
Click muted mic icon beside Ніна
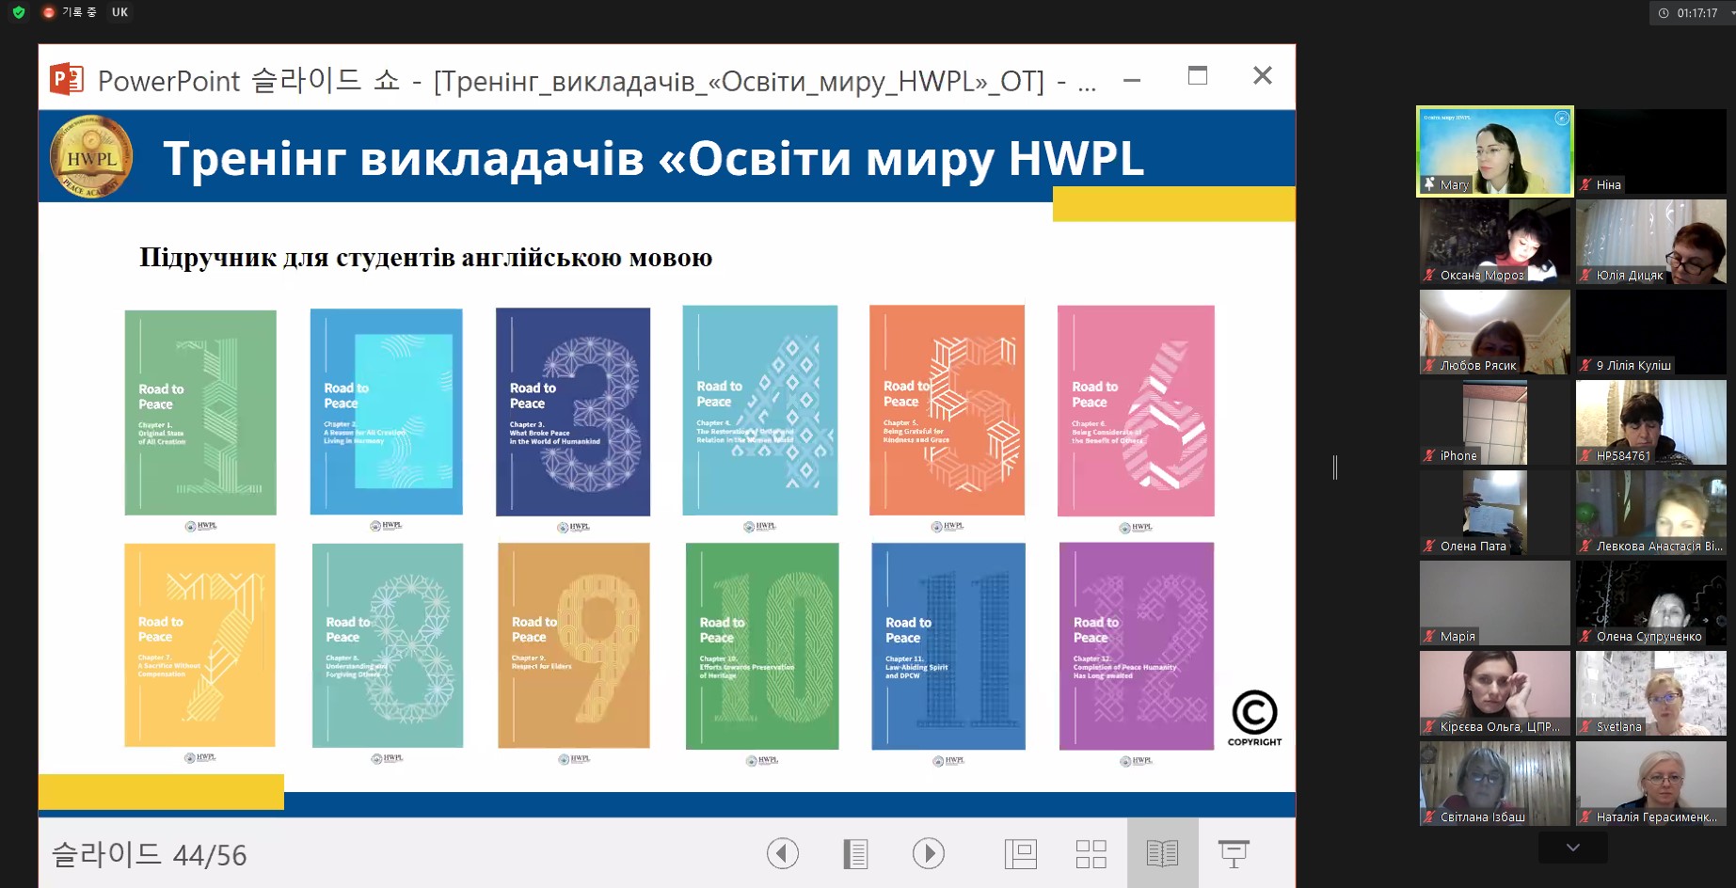[1586, 184]
